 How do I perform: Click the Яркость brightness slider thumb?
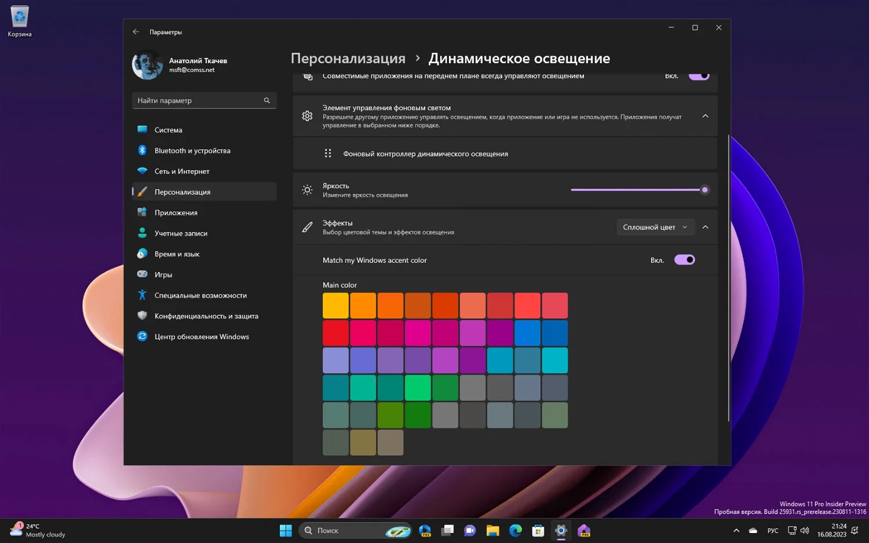coord(704,190)
